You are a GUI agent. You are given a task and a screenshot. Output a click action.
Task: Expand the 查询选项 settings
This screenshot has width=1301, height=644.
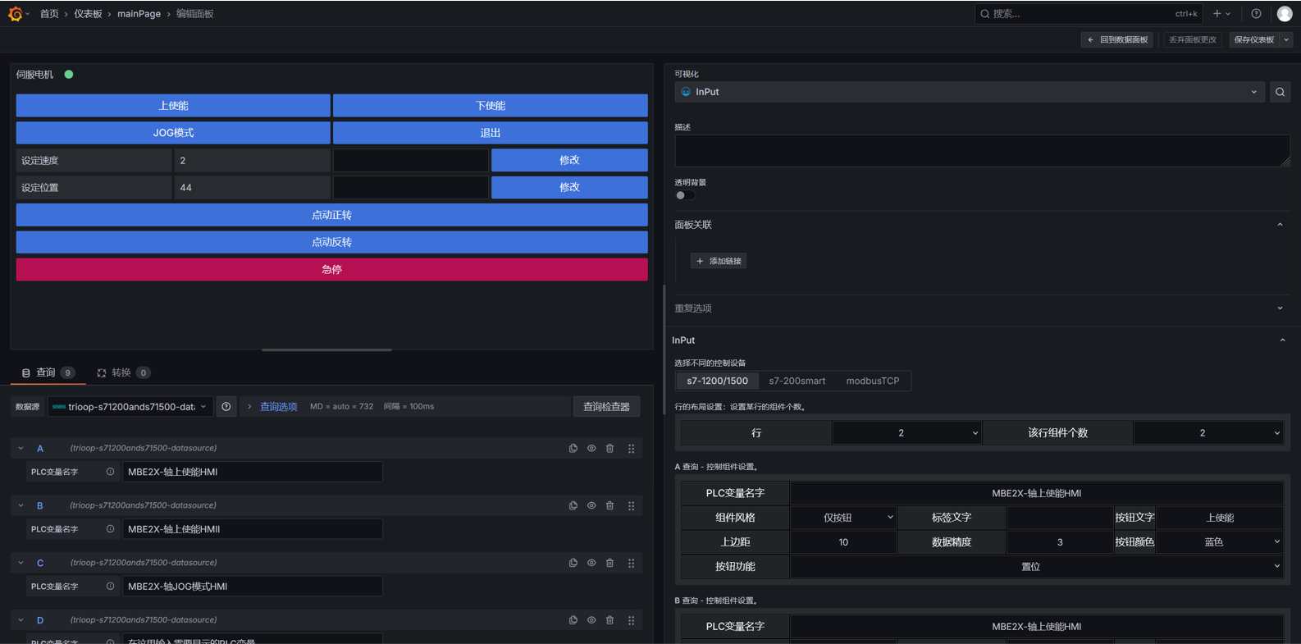click(278, 407)
